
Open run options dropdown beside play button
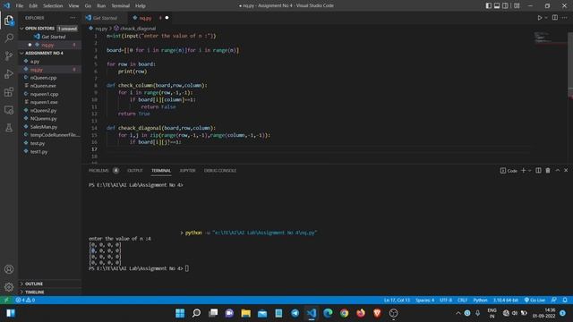(546, 18)
